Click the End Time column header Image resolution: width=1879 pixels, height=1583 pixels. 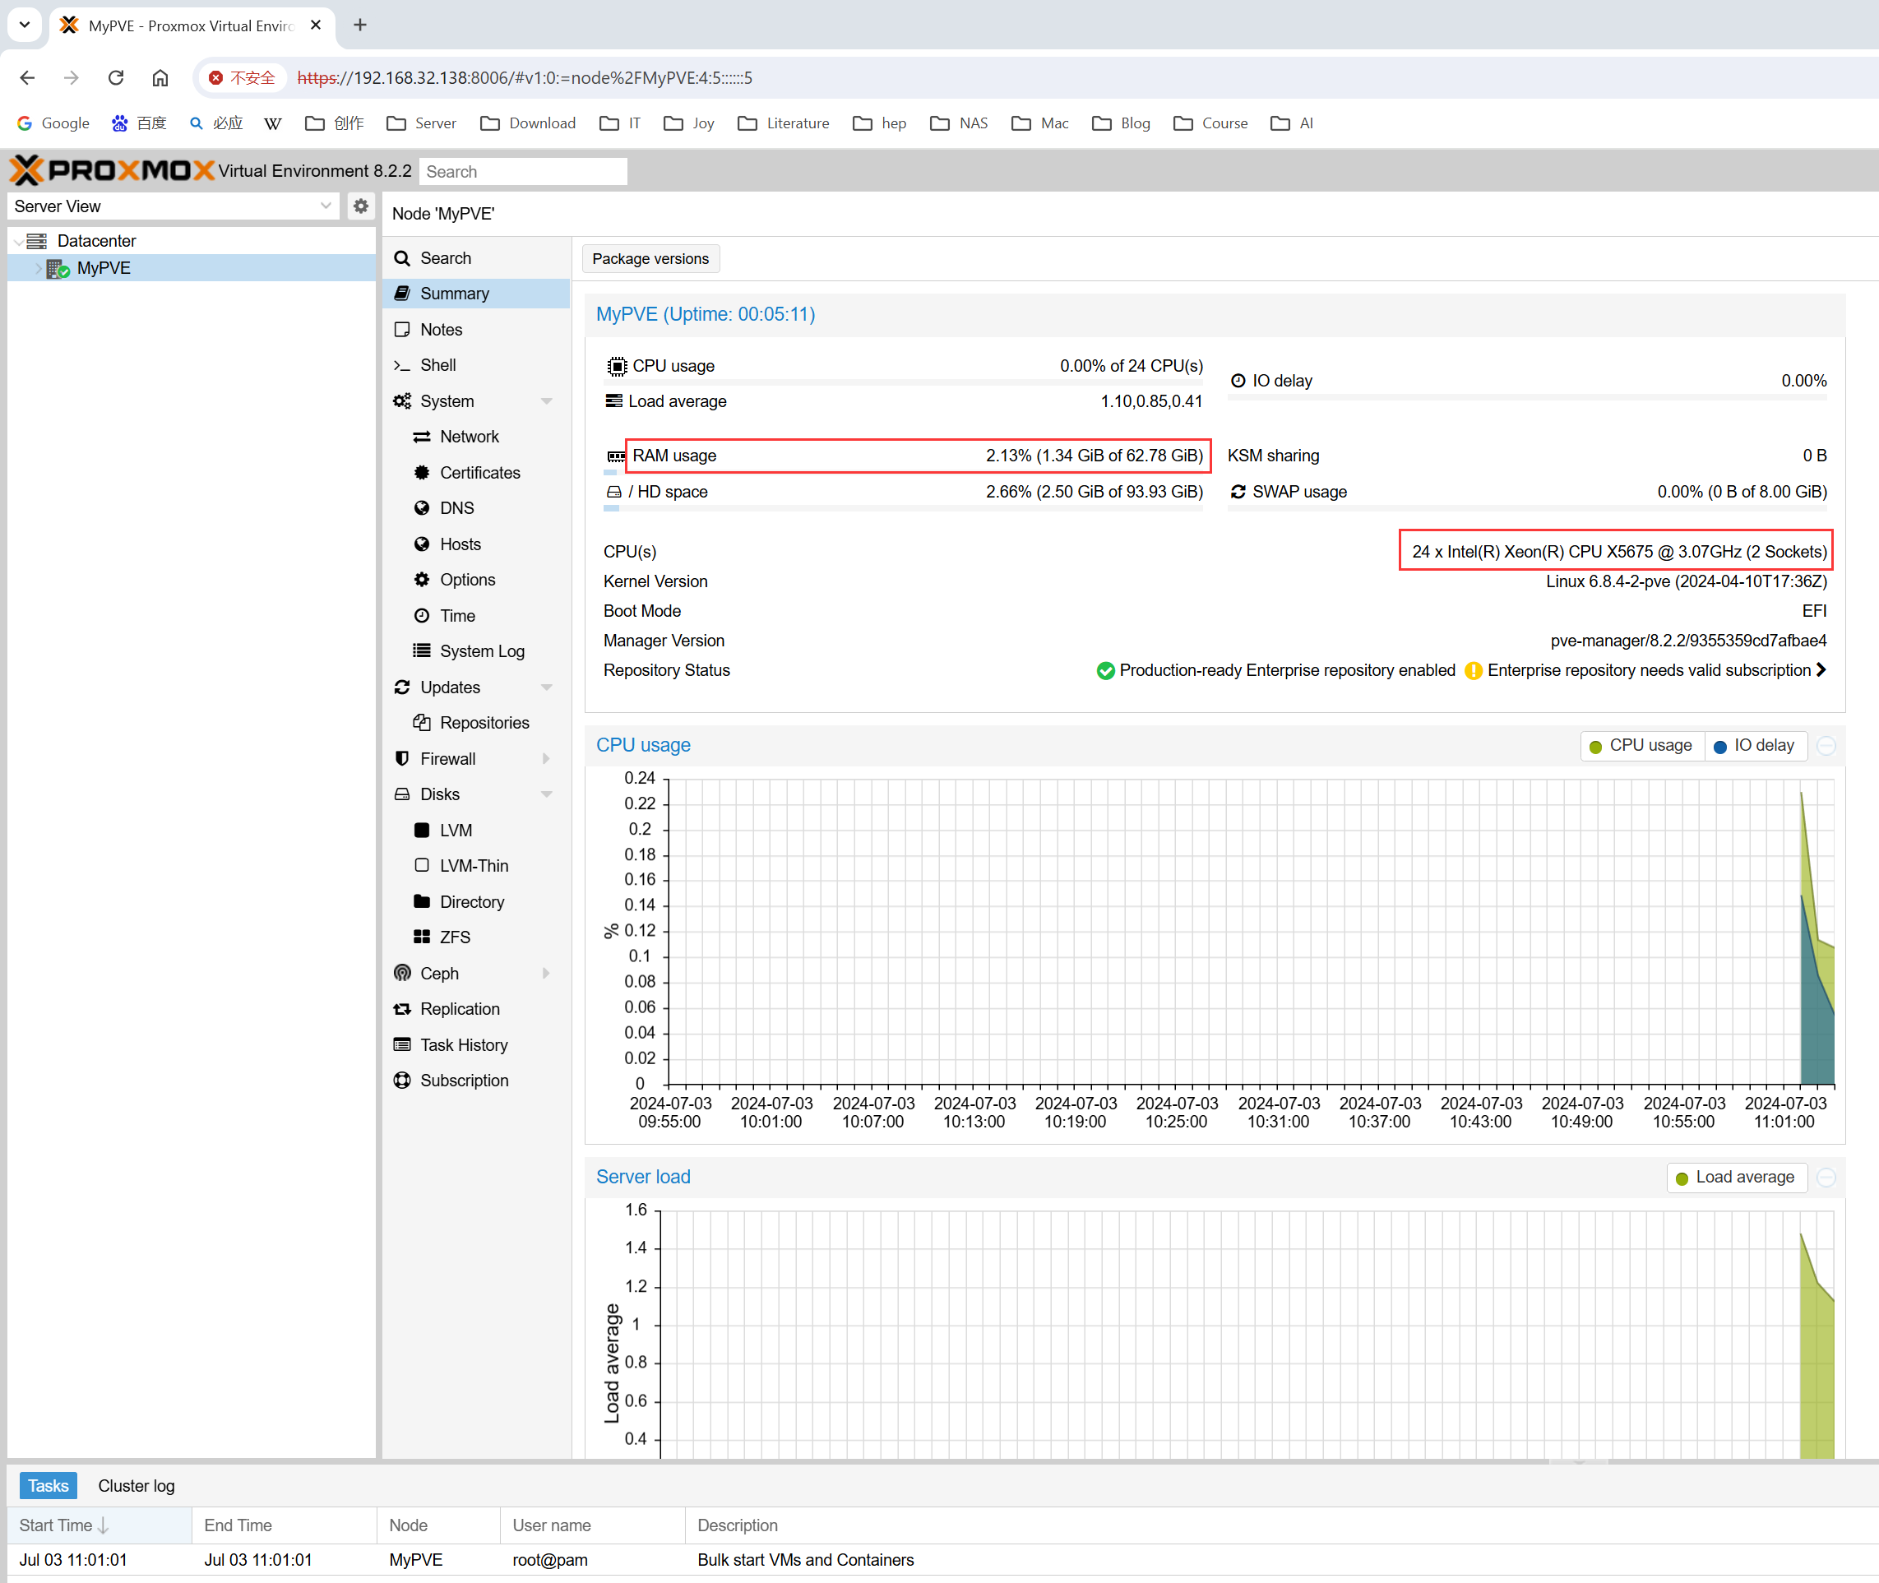tap(285, 1525)
